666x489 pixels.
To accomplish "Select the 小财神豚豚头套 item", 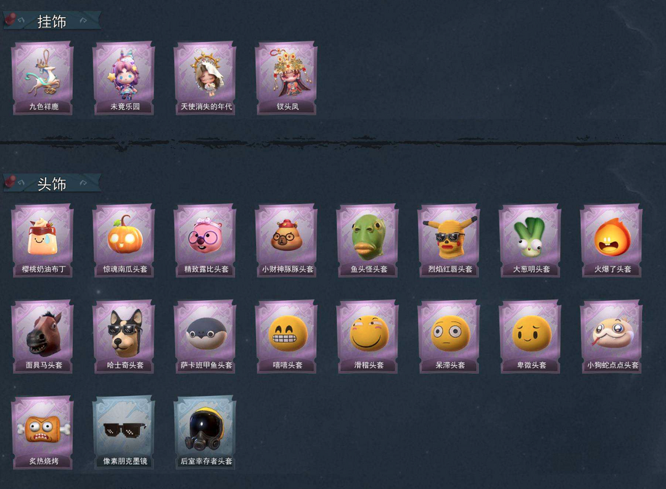I will coord(286,241).
